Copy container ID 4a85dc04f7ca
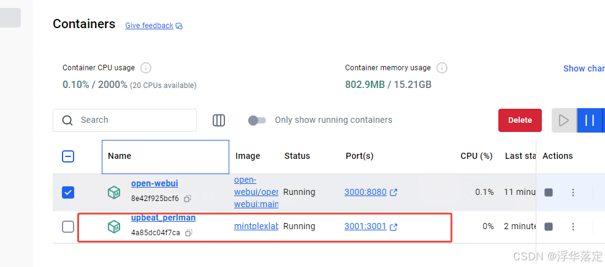 [189, 233]
